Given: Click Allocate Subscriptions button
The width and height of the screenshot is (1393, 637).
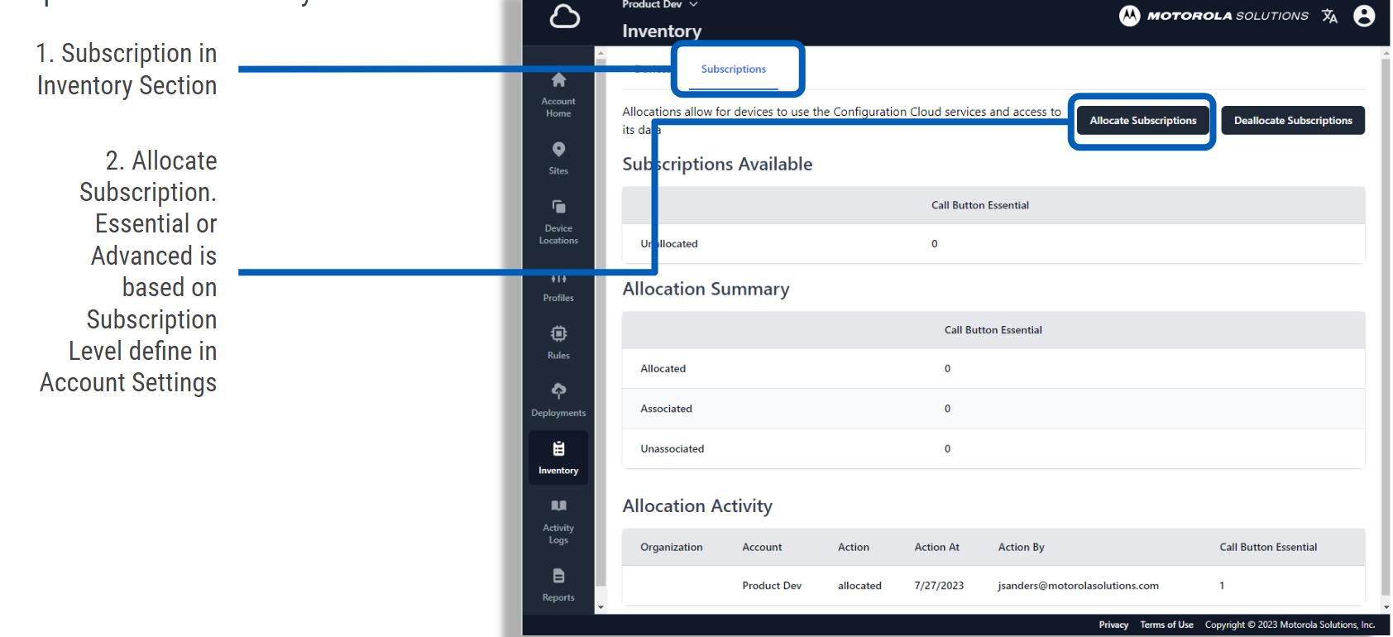Looking at the screenshot, I should tap(1143, 121).
